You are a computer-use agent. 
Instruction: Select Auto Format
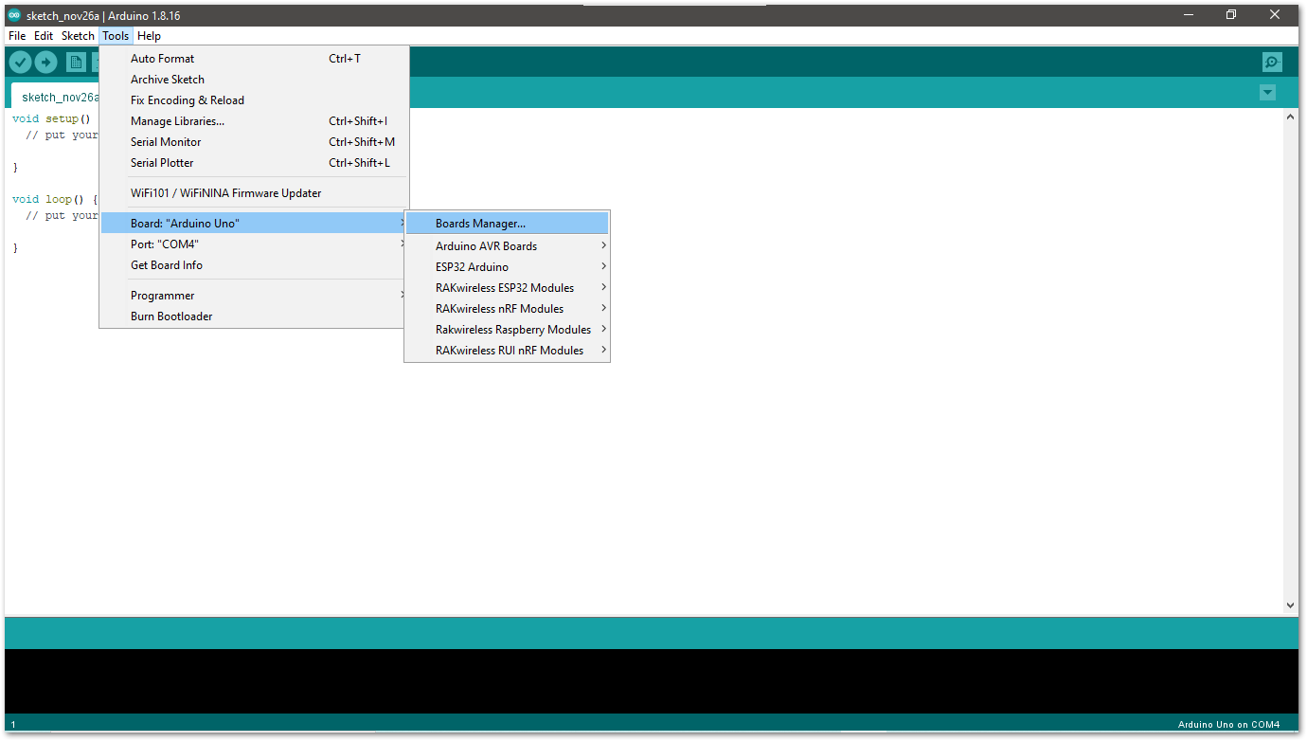254,59
